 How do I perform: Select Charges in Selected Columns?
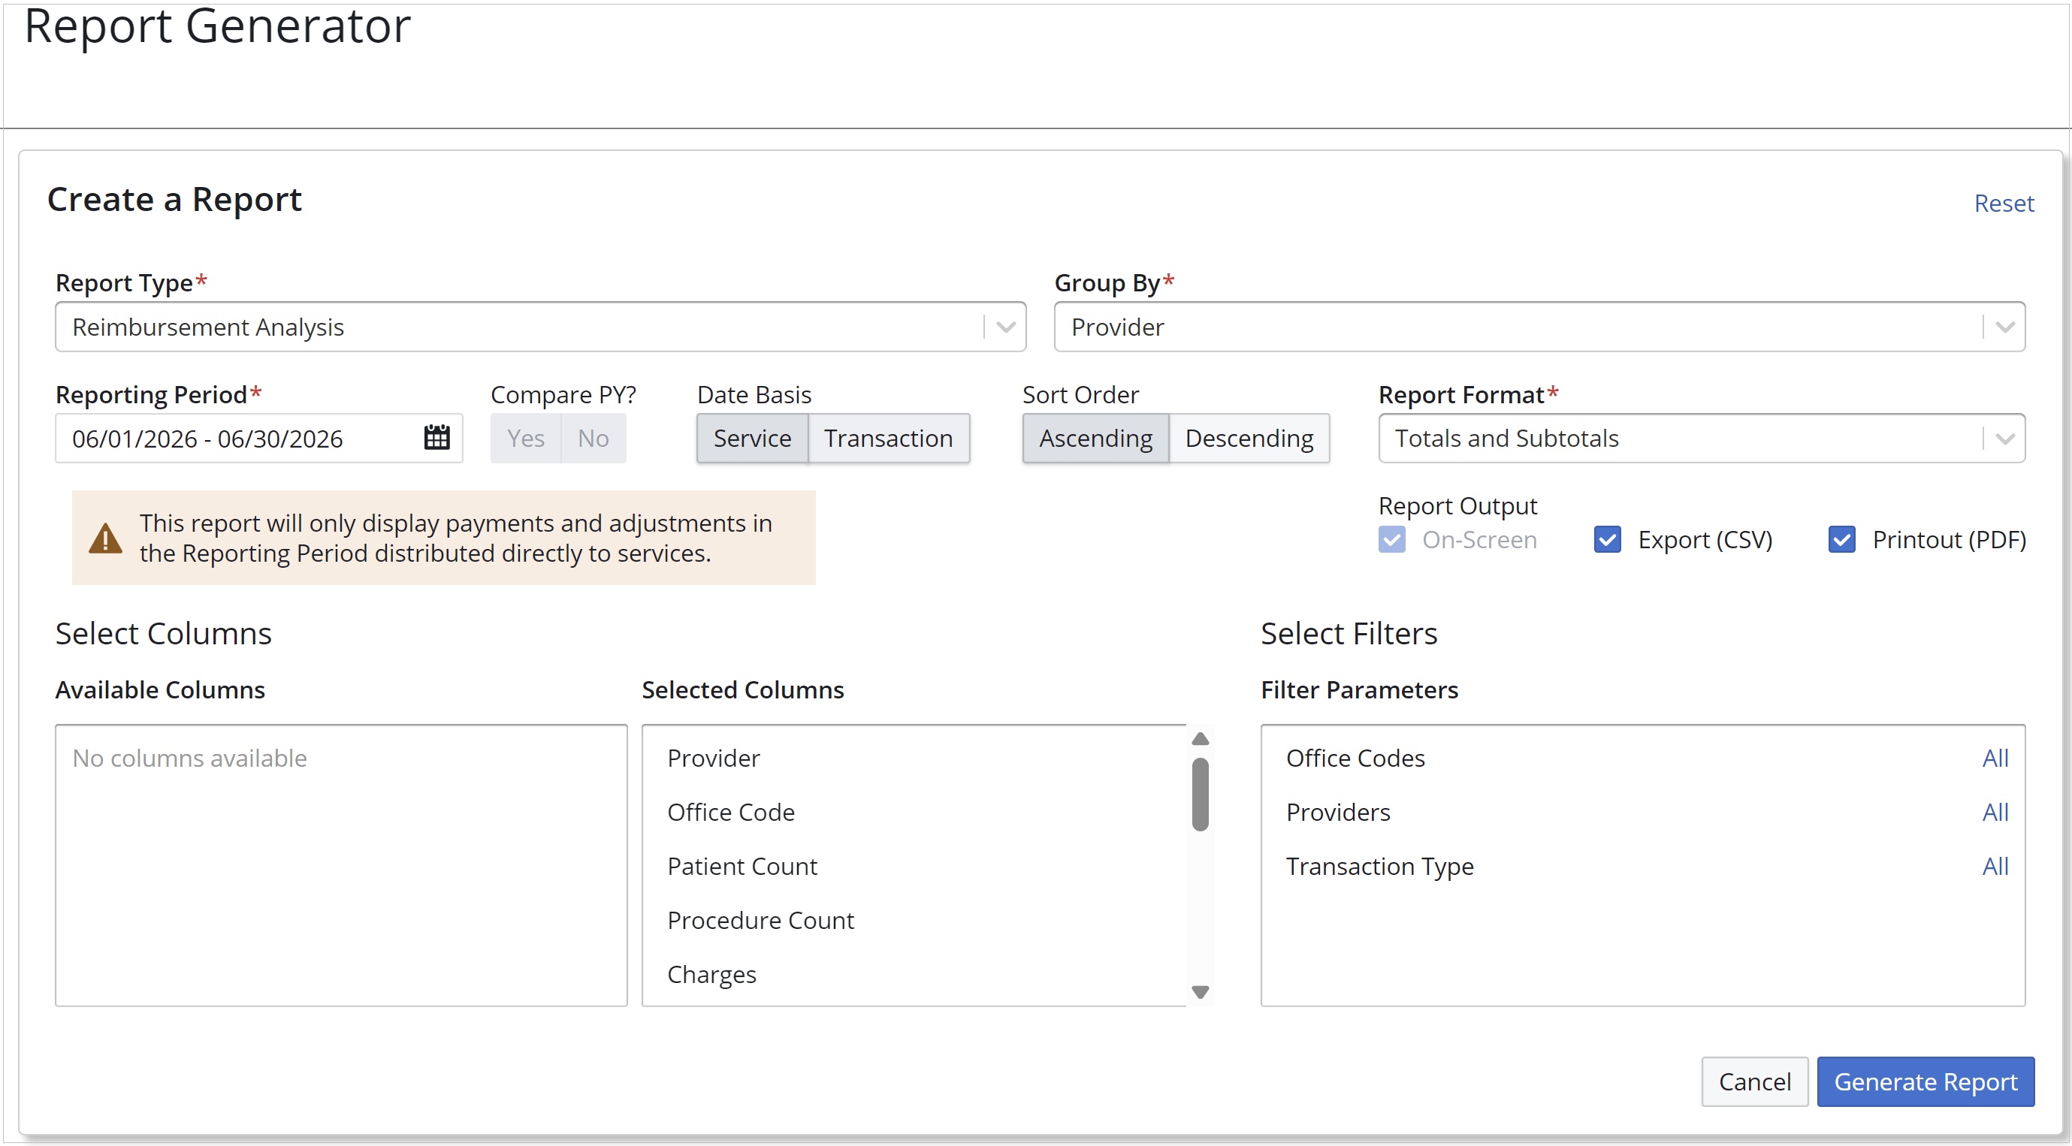point(914,974)
